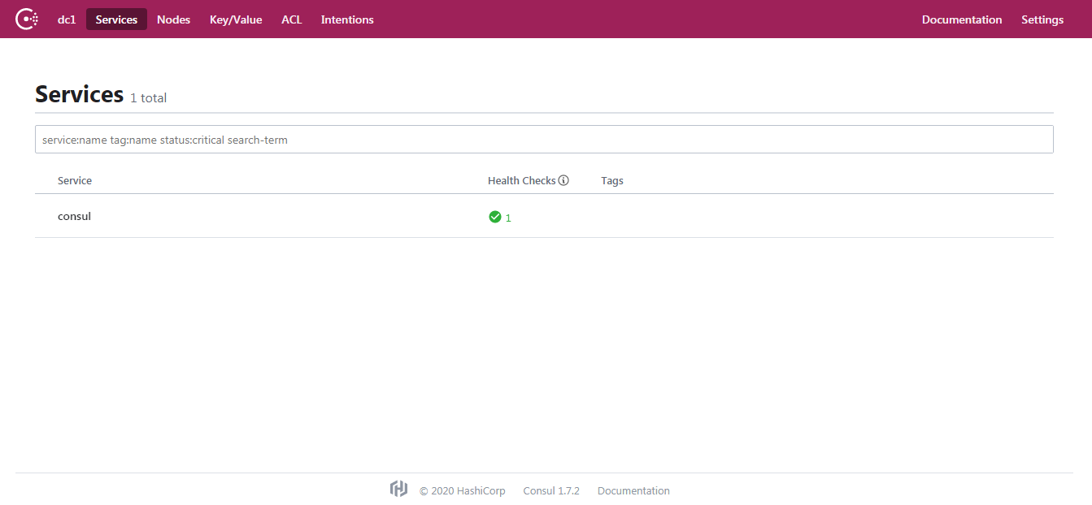Screen dimensions: 1092x505
Task: Click the Health Checks column header
Action: click(522, 180)
